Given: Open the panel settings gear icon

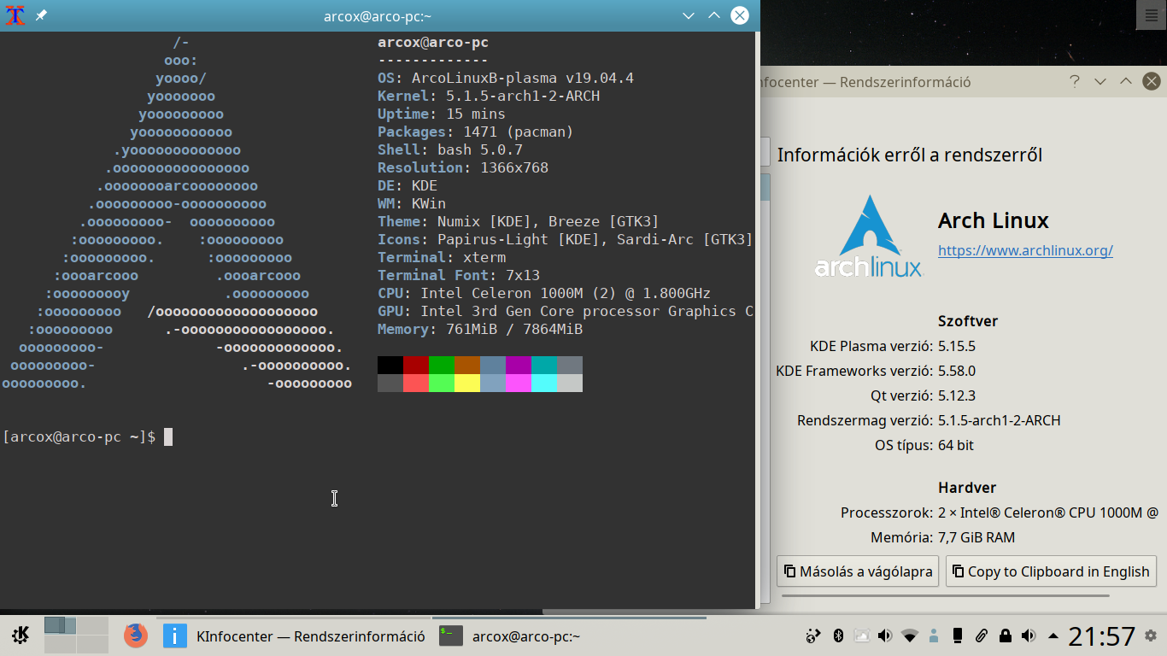Looking at the screenshot, I should tap(1151, 635).
